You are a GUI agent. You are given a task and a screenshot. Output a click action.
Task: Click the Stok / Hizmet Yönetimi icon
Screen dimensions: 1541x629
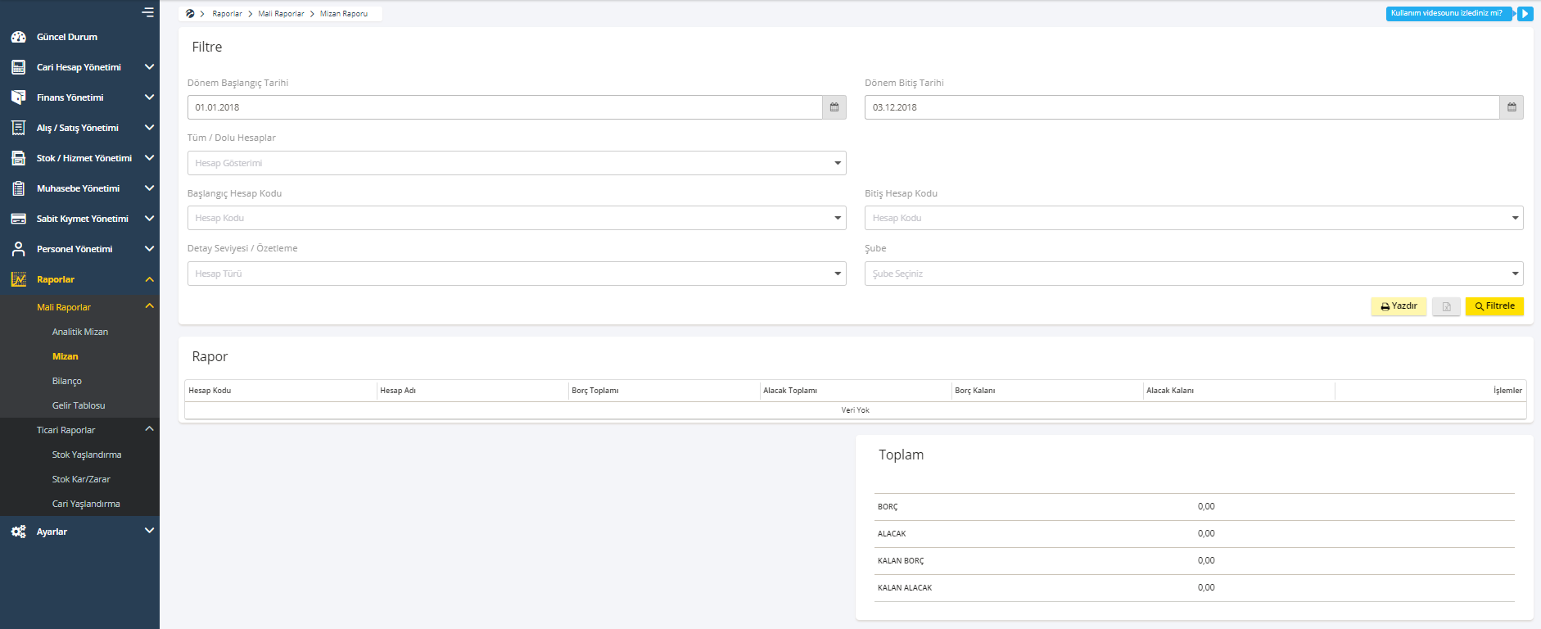click(x=18, y=158)
